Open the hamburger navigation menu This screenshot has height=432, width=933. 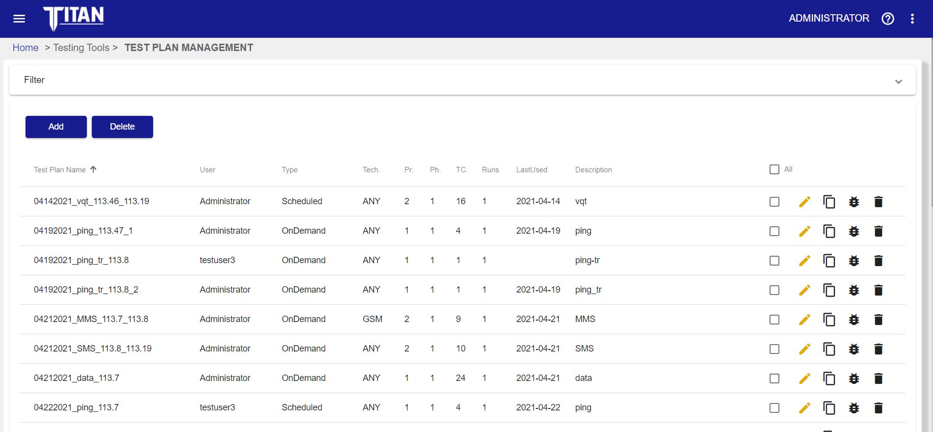pos(19,19)
